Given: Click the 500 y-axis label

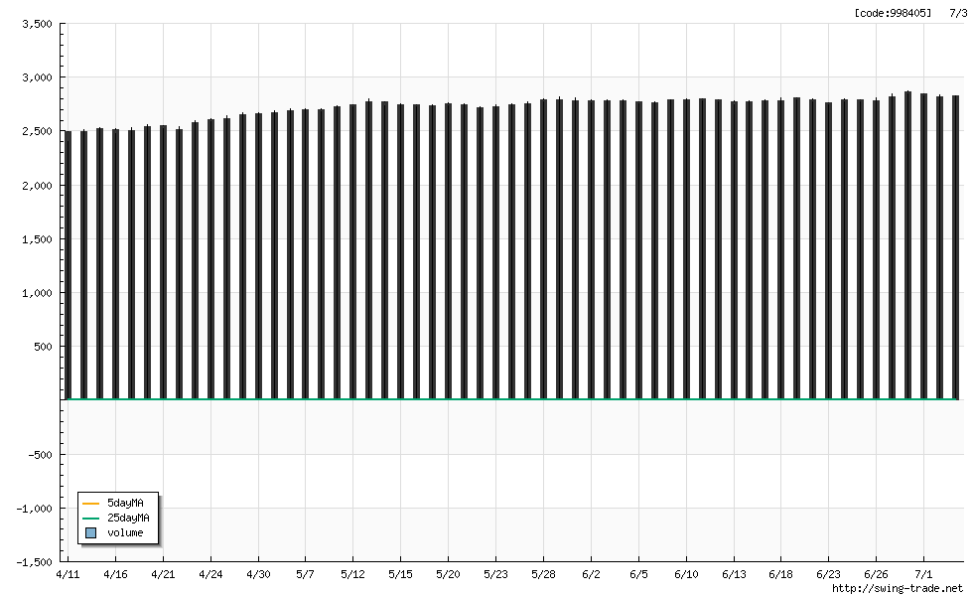Looking at the screenshot, I should pos(44,347).
